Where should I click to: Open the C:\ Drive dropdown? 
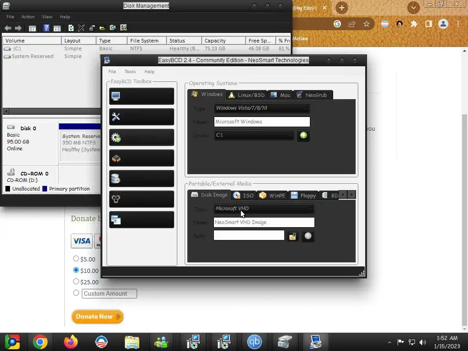(x=254, y=135)
